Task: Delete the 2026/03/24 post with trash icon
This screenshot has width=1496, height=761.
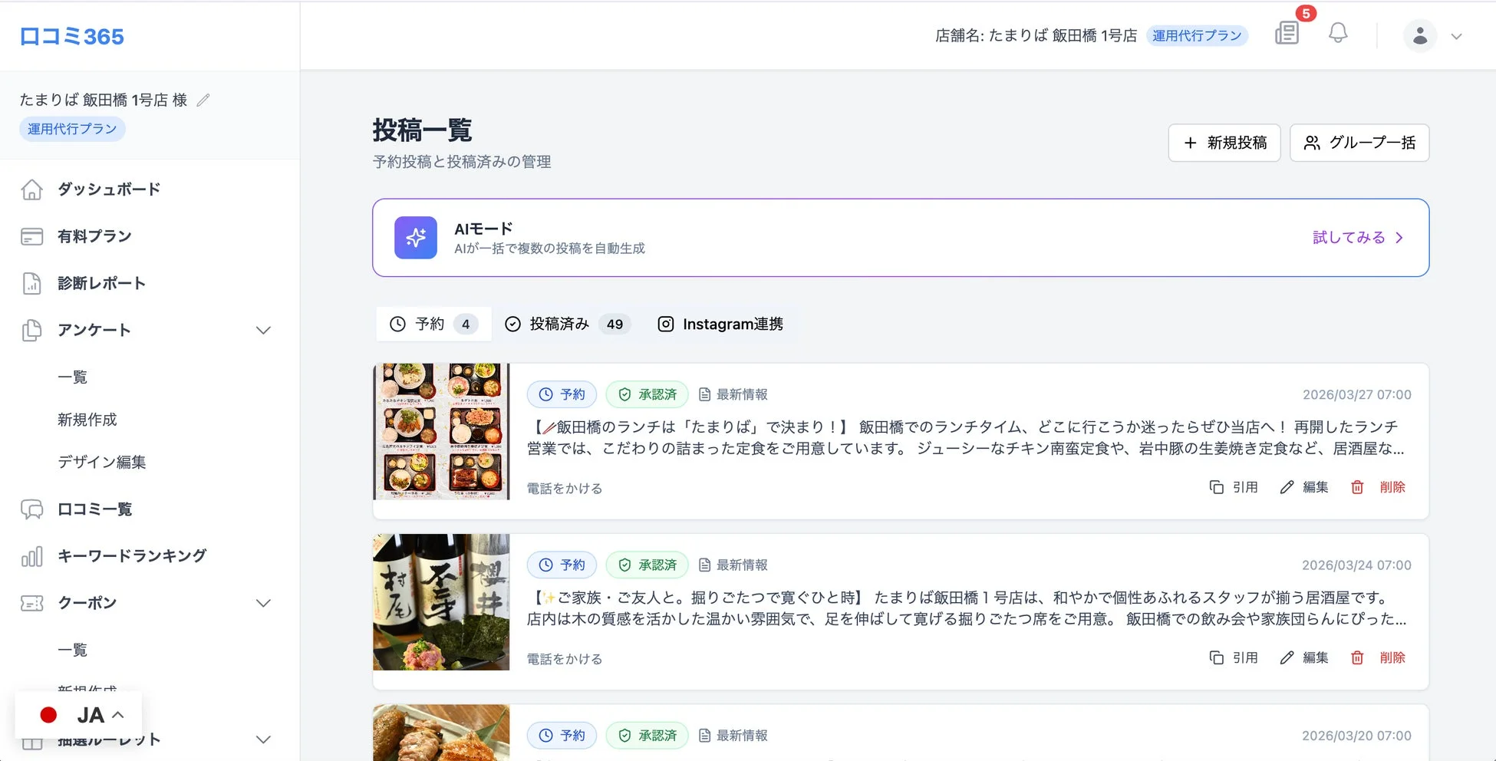Action: 1356,657
